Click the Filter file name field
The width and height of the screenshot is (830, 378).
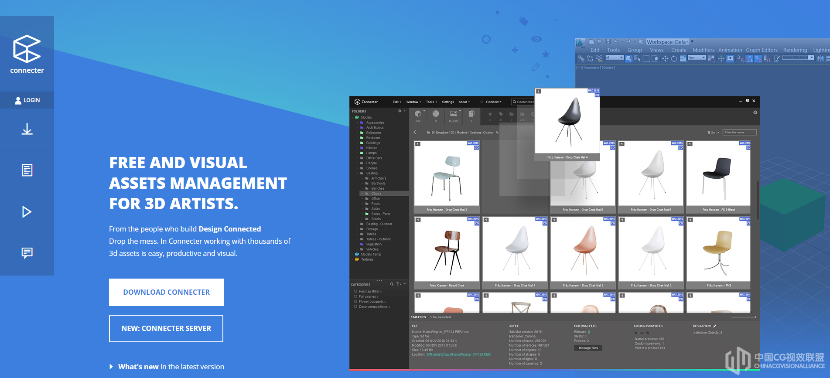click(740, 133)
